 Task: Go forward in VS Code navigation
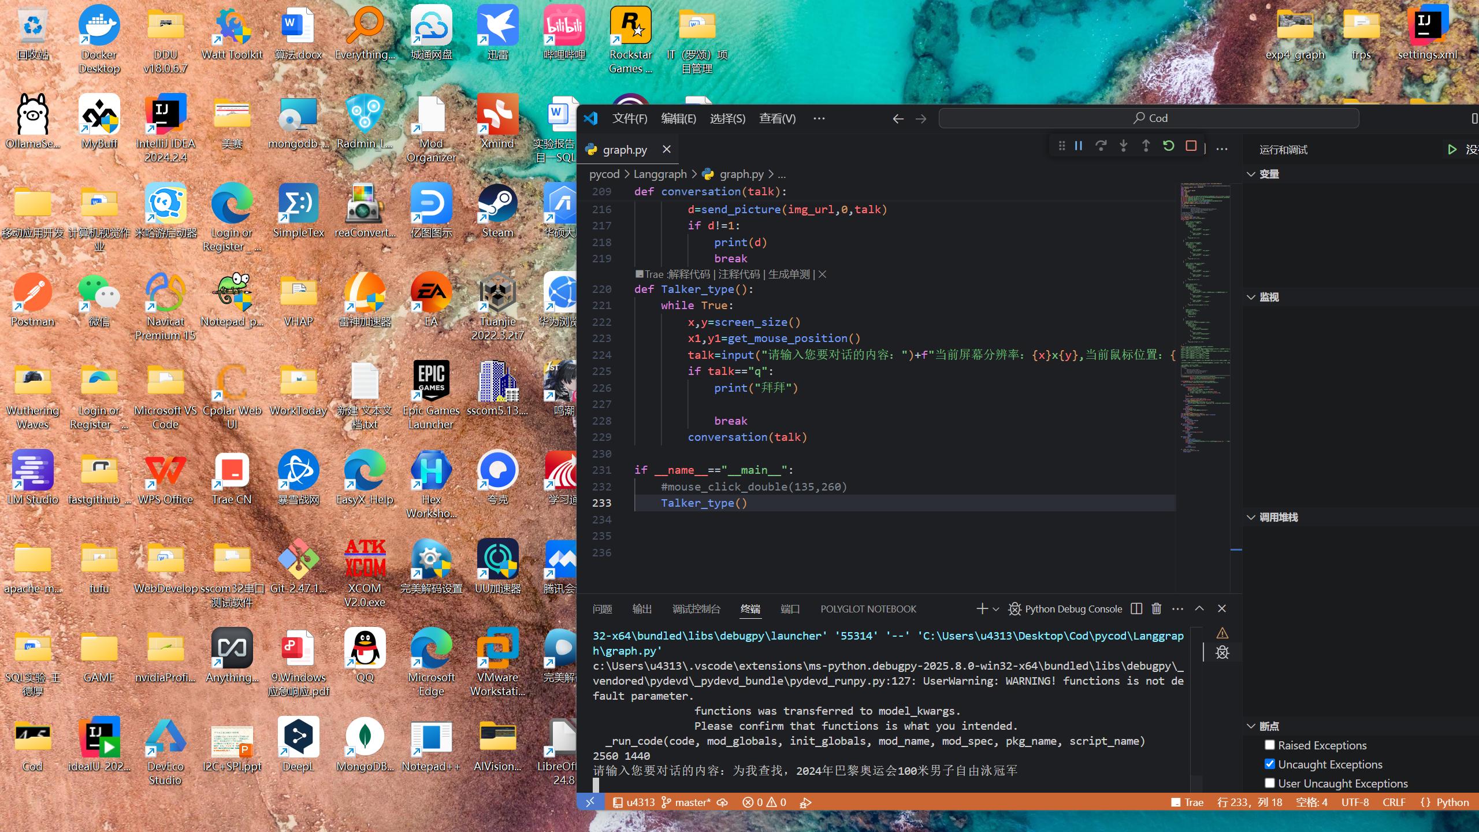921,118
